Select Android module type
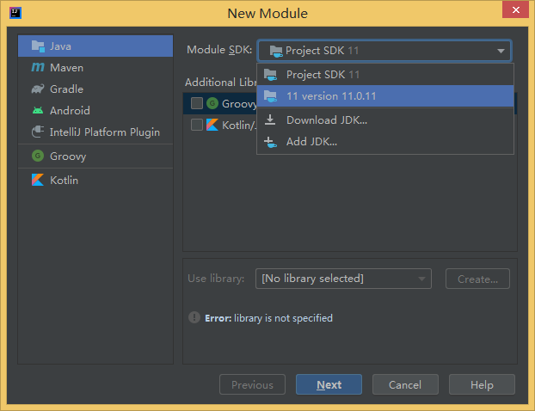535x411 pixels. tap(95, 111)
